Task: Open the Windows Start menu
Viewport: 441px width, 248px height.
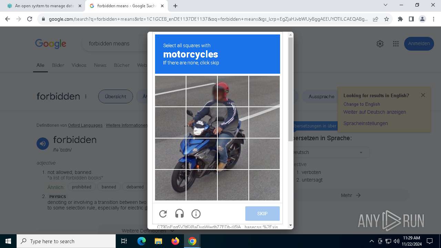Action: click(x=8, y=241)
